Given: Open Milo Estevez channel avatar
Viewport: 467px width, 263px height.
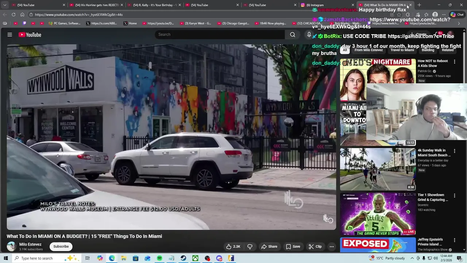Looking at the screenshot, I should pyautogui.click(x=11, y=247).
